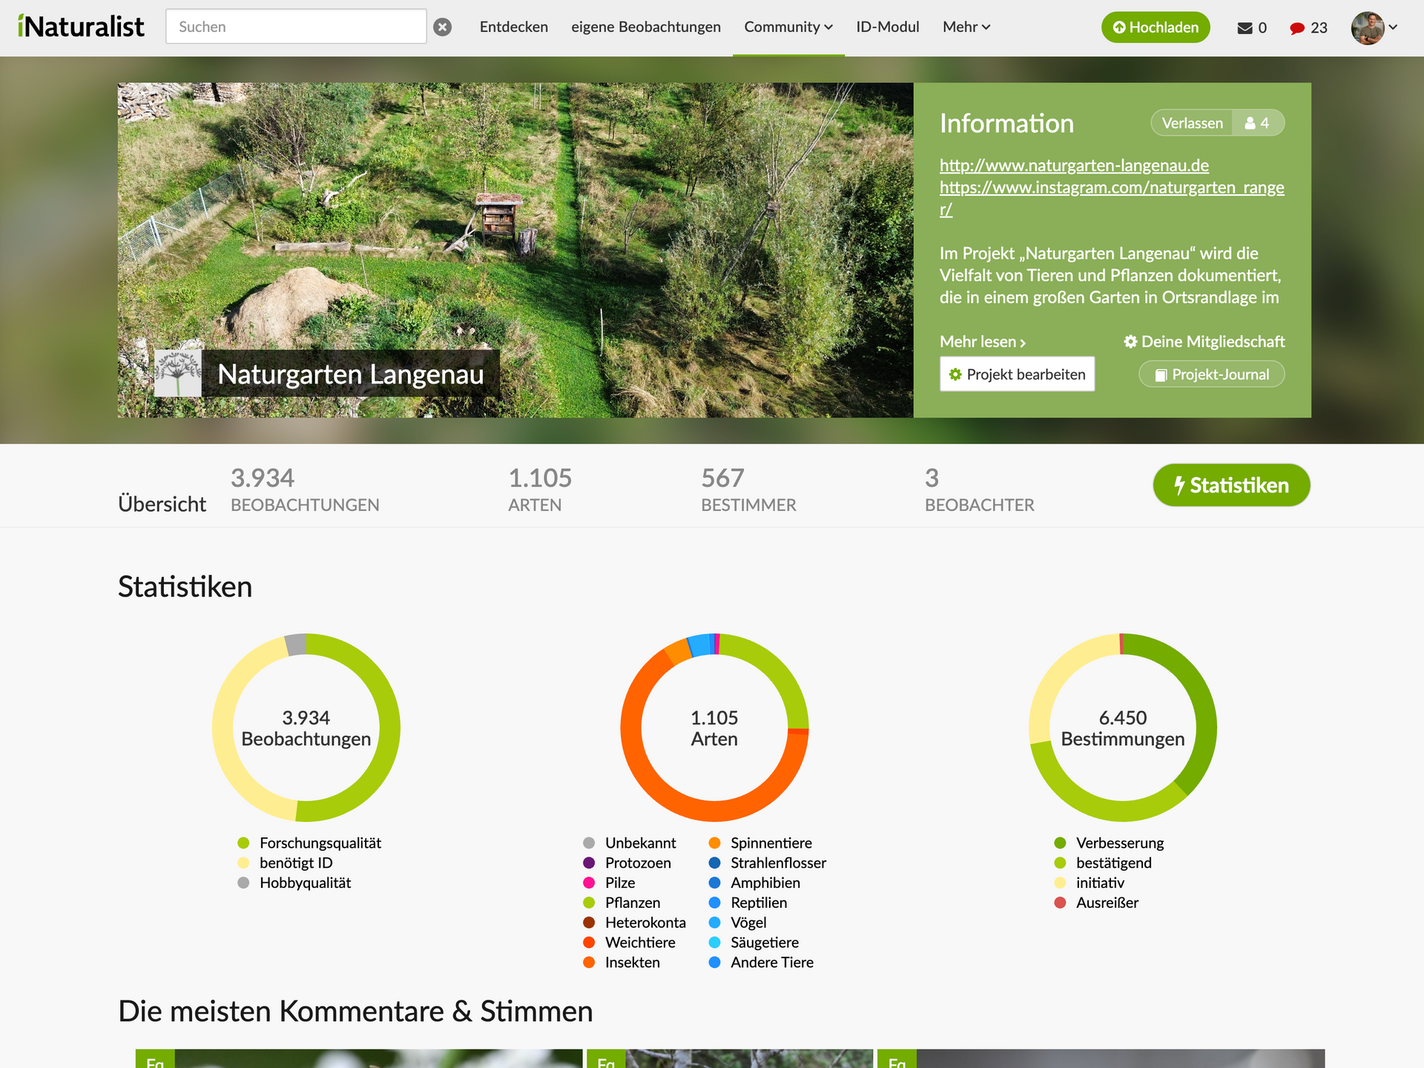
Task: Click the Statistiken section heading
Action: click(185, 587)
